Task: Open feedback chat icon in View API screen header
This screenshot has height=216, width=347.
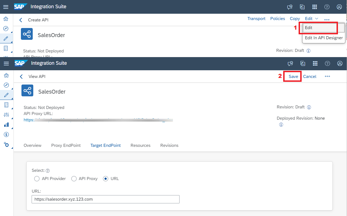Action: (290, 63)
